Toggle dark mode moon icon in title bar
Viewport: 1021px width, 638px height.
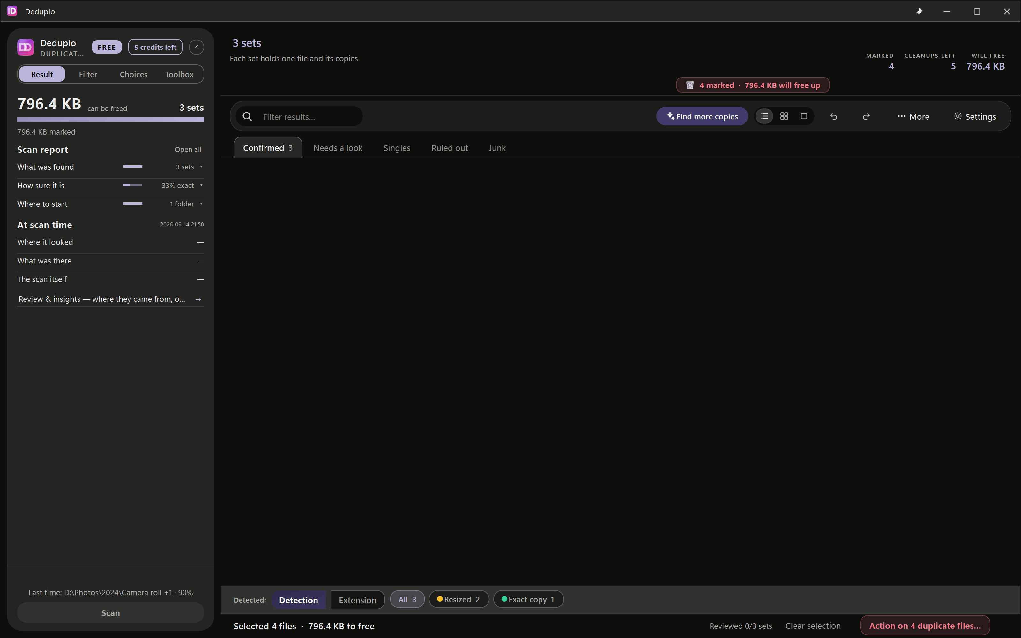point(919,11)
